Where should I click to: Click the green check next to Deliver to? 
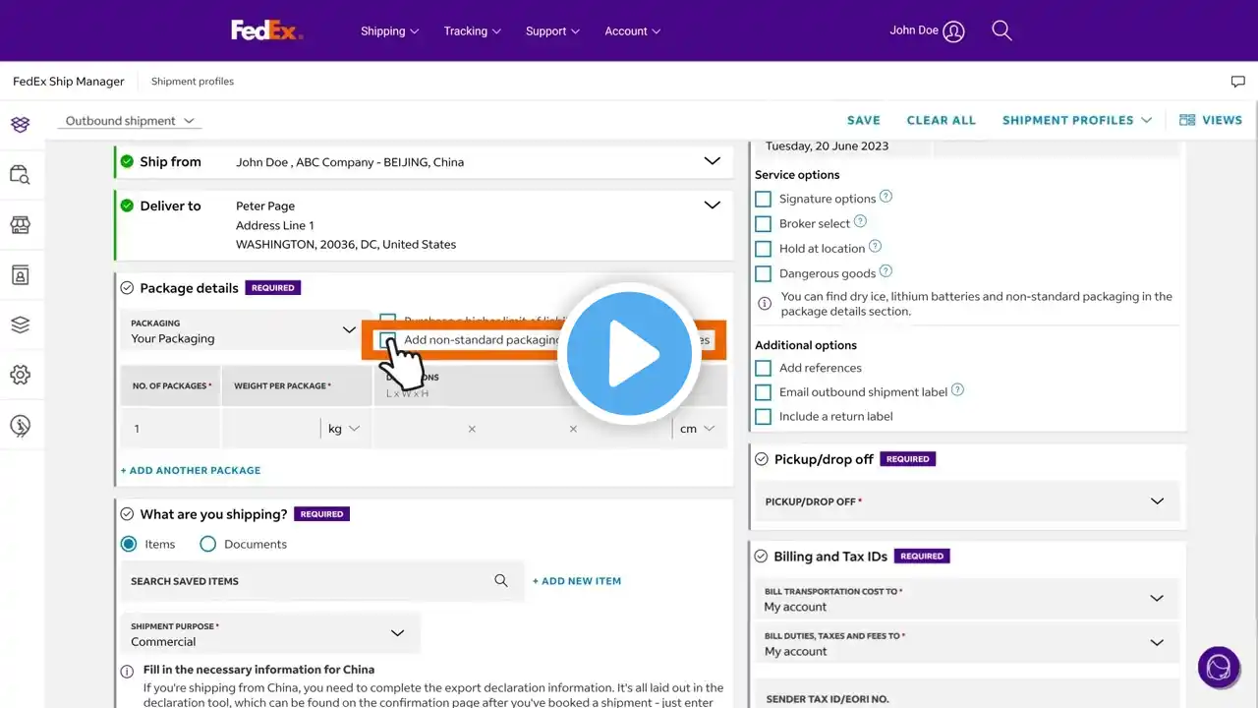click(x=127, y=206)
